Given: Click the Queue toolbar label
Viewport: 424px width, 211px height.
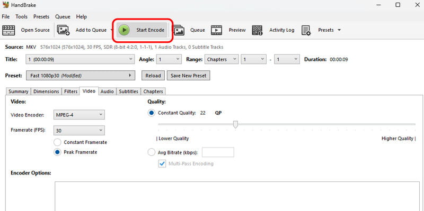Looking at the screenshot, I should 198,30.
